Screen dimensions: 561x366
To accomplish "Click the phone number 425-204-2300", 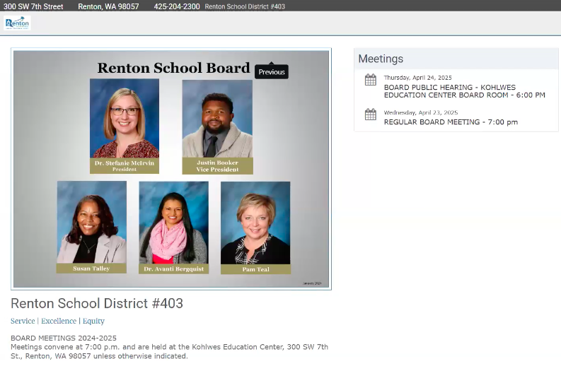I will 177,6.
